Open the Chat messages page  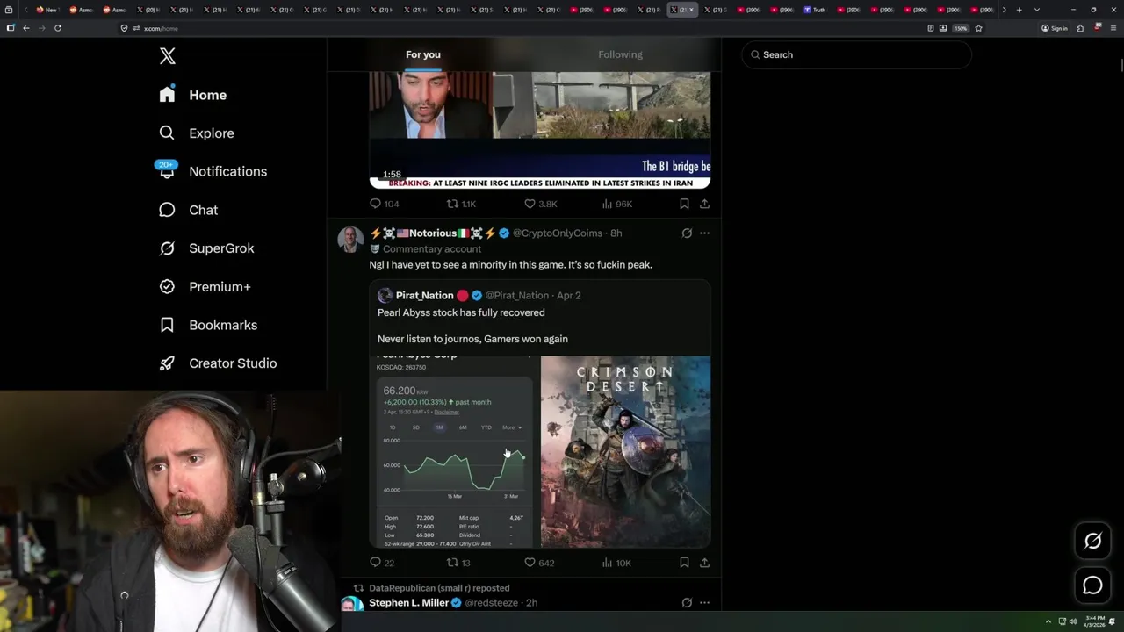tap(188, 210)
